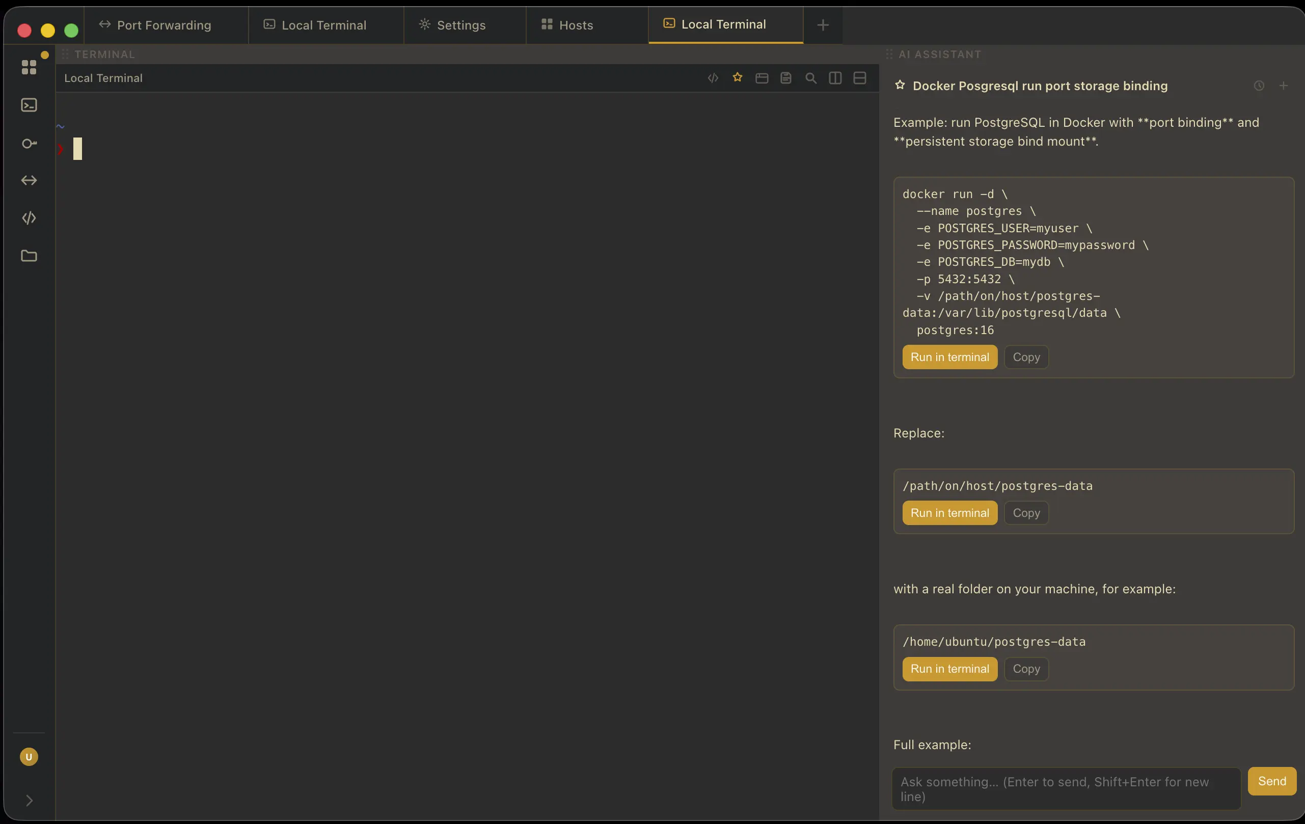Select the active Local Terminal tab

(x=726, y=25)
